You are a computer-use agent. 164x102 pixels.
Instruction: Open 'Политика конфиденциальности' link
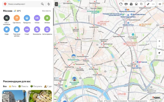[x=137, y=101]
